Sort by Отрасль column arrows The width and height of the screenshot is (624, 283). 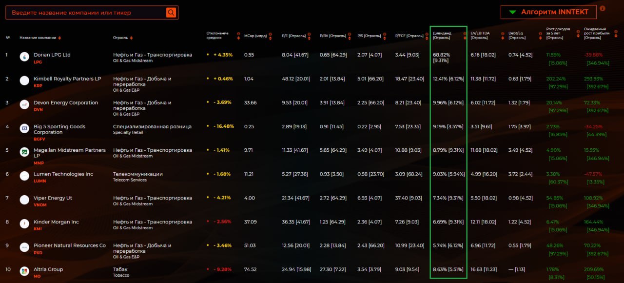131,38
